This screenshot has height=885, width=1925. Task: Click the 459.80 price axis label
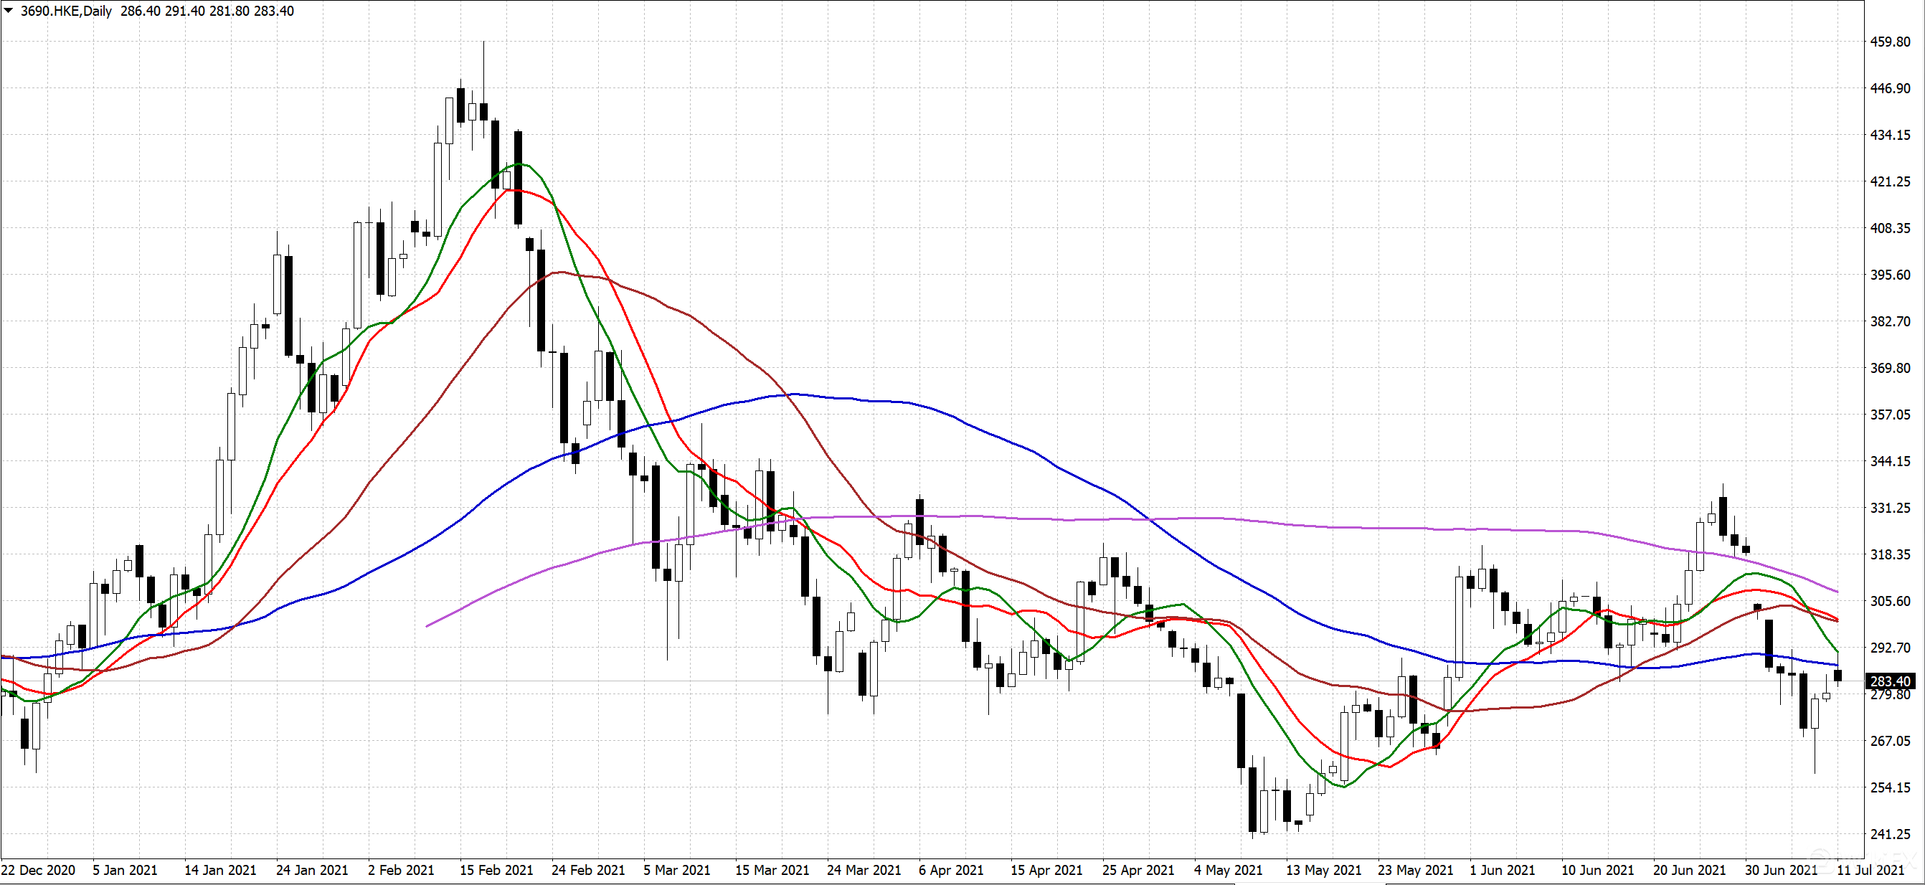[1890, 42]
